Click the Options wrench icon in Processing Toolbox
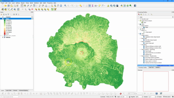174x98 pixels. 151,14
